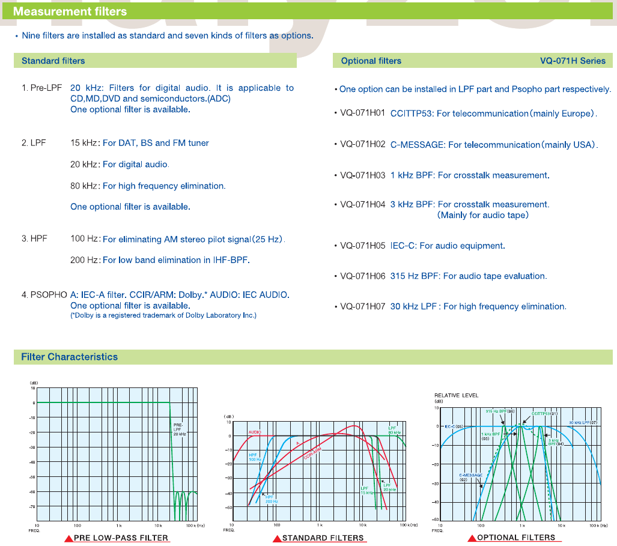Image resolution: width=617 pixels, height=546 pixels.
Task: Click the 'C-MESSAGE (02)' curve label
Action: (x=470, y=477)
